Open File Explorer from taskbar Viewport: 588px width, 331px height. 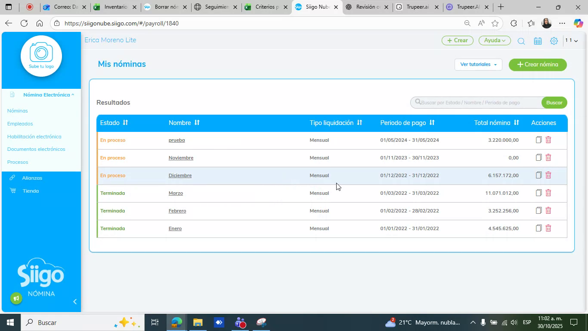198,322
